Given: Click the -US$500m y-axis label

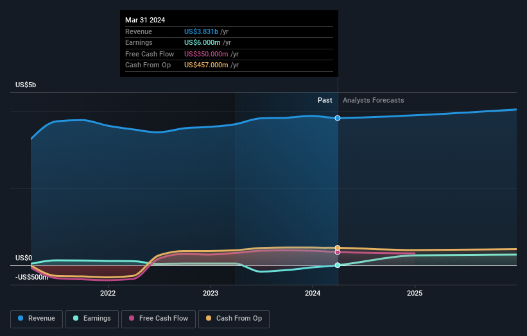Looking at the screenshot, I should point(32,277).
